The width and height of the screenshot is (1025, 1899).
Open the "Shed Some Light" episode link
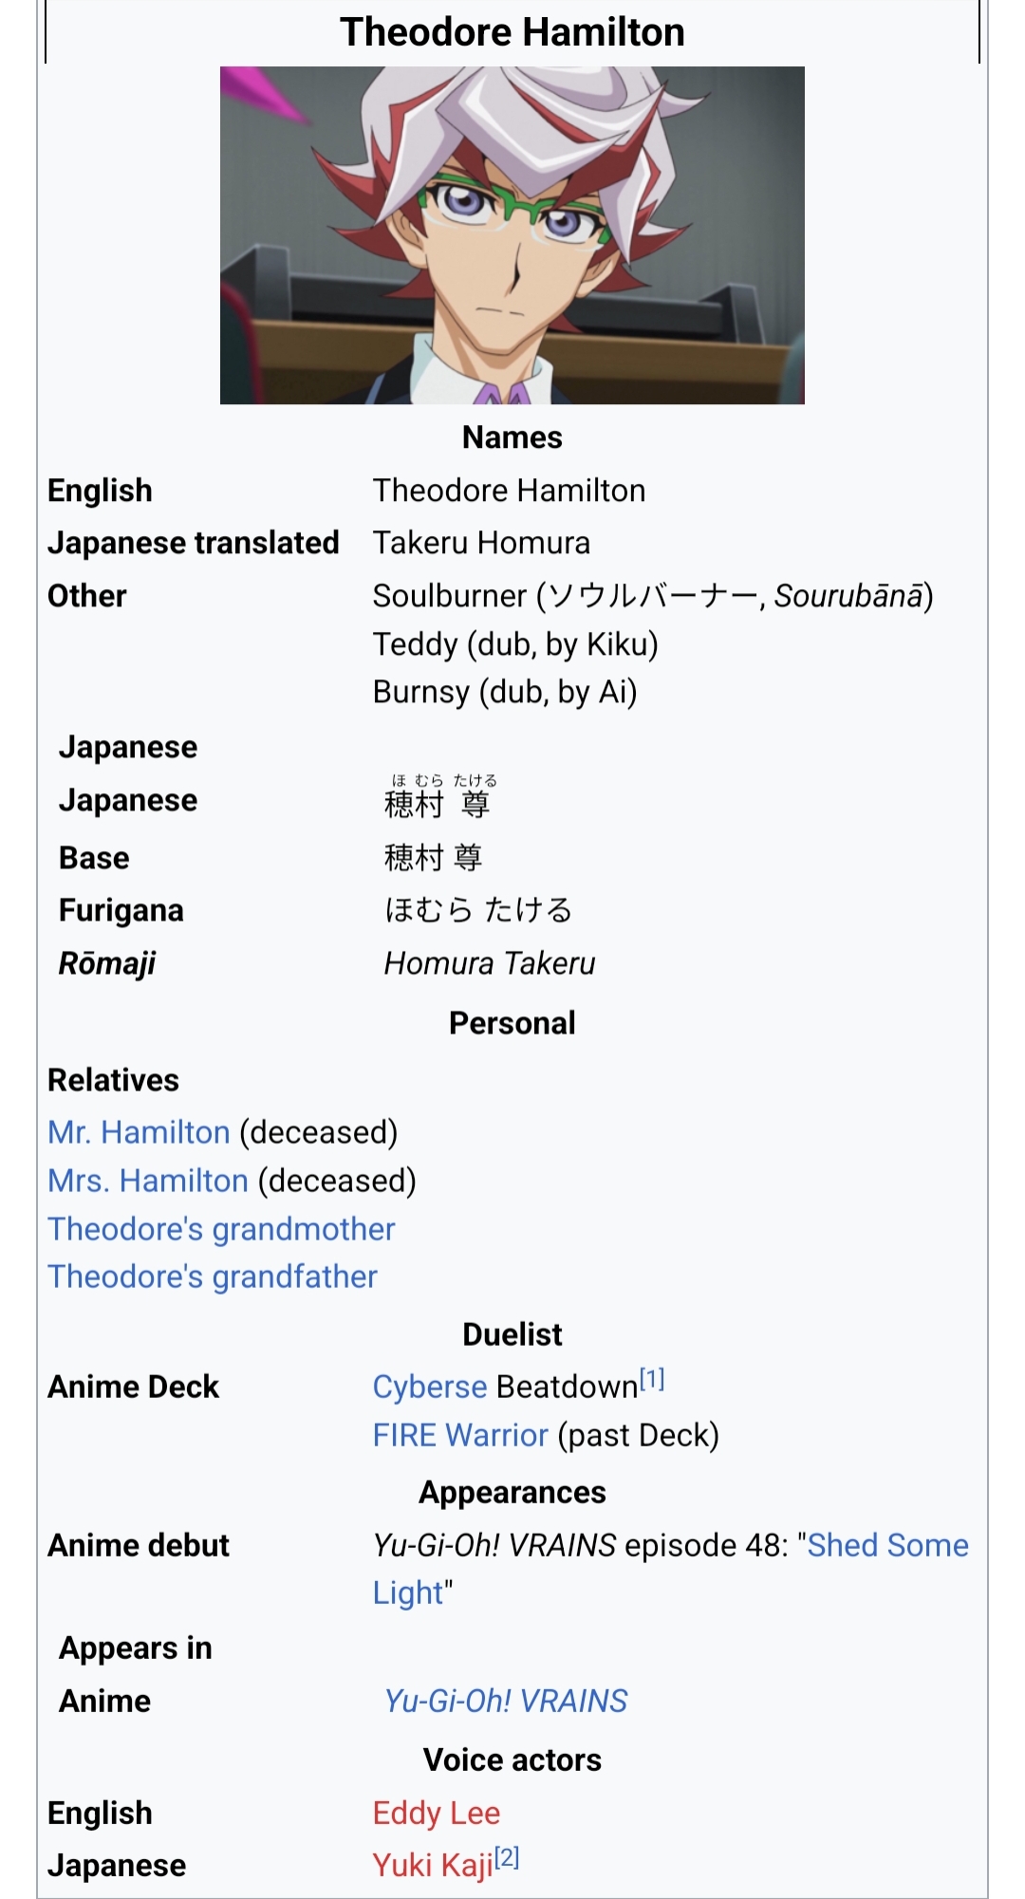(x=671, y=1569)
